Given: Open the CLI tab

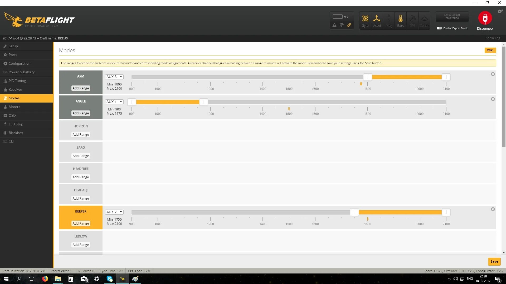Looking at the screenshot, I should click(26, 141).
